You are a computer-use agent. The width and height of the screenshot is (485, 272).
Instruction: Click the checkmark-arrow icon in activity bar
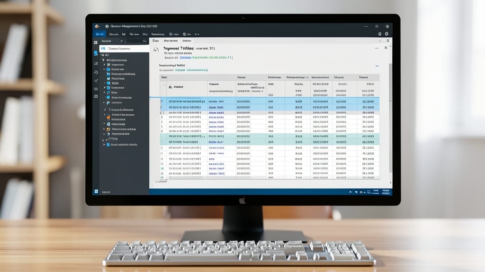coord(96,81)
